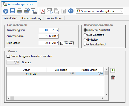129x106 pixels.
Task: Select deutsche Zinsstaffel radio button
Action: click(x=85, y=30)
